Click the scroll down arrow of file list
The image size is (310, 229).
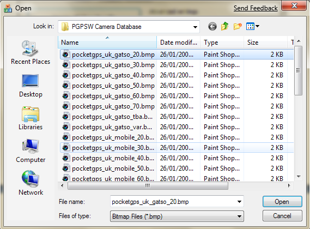(299, 176)
